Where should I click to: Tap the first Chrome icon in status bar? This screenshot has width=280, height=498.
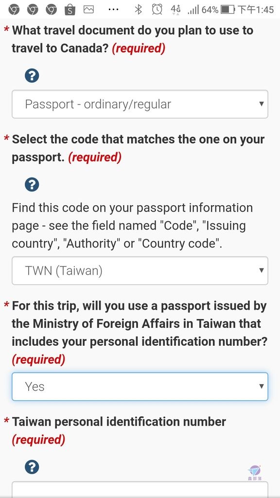(x=14, y=10)
